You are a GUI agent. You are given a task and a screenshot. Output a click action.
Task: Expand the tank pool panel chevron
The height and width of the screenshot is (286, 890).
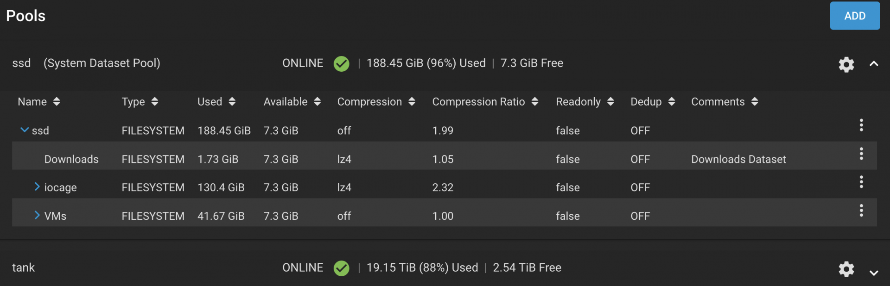873,273
